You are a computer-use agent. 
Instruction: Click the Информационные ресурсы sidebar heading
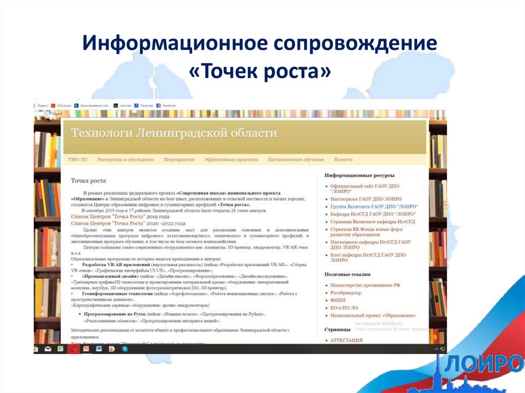(359, 175)
